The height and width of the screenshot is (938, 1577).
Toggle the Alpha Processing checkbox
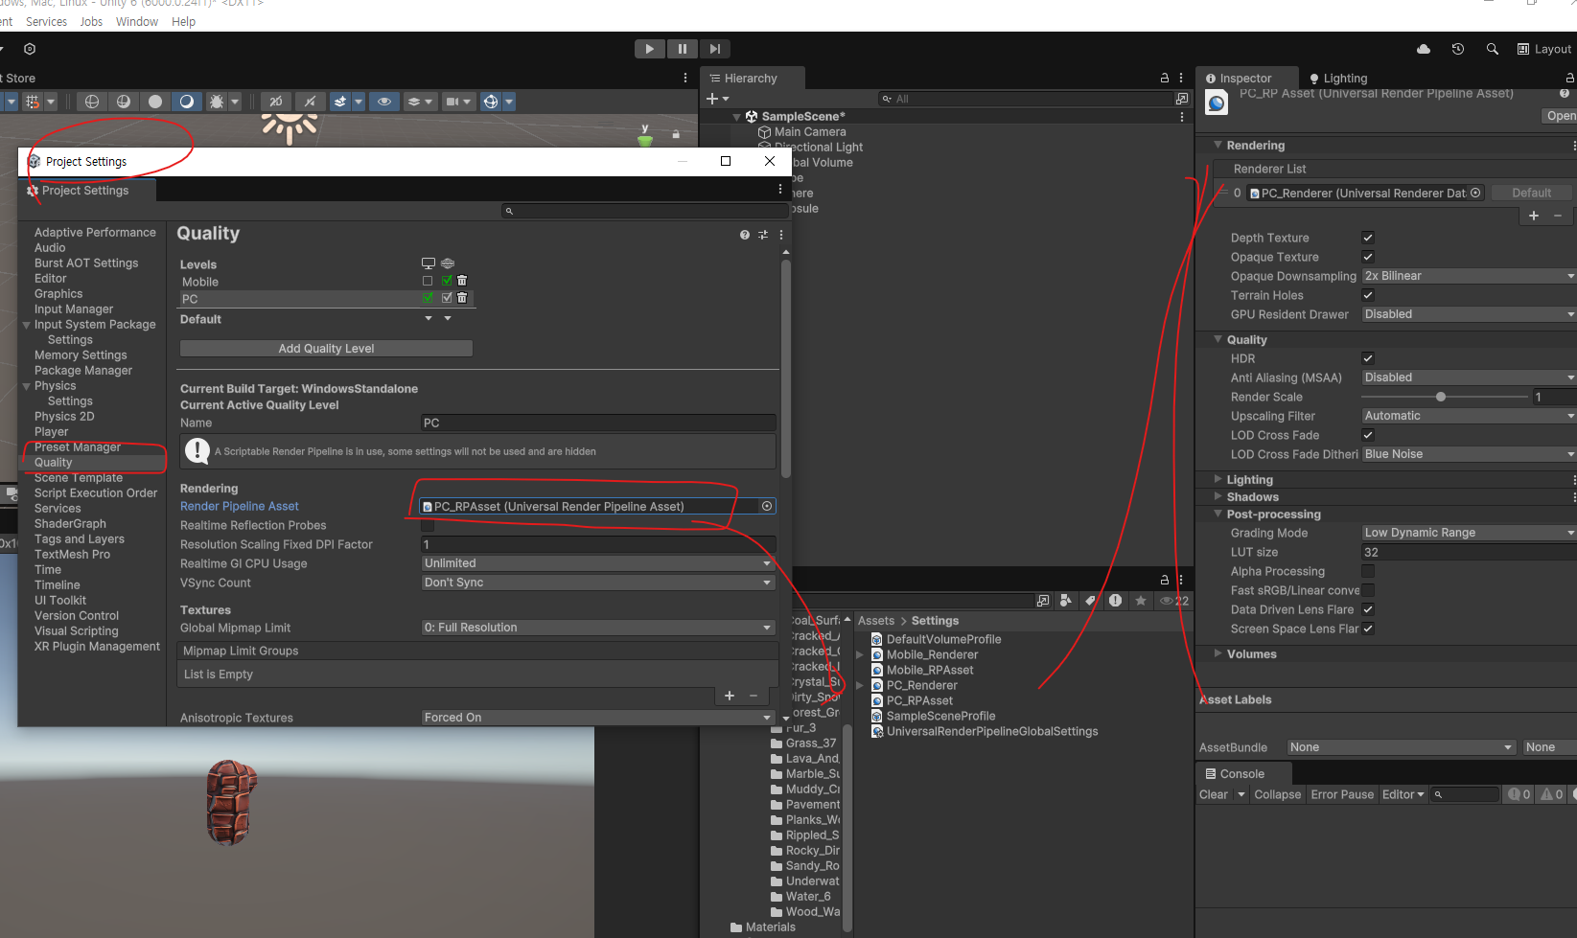pos(1368,571)
